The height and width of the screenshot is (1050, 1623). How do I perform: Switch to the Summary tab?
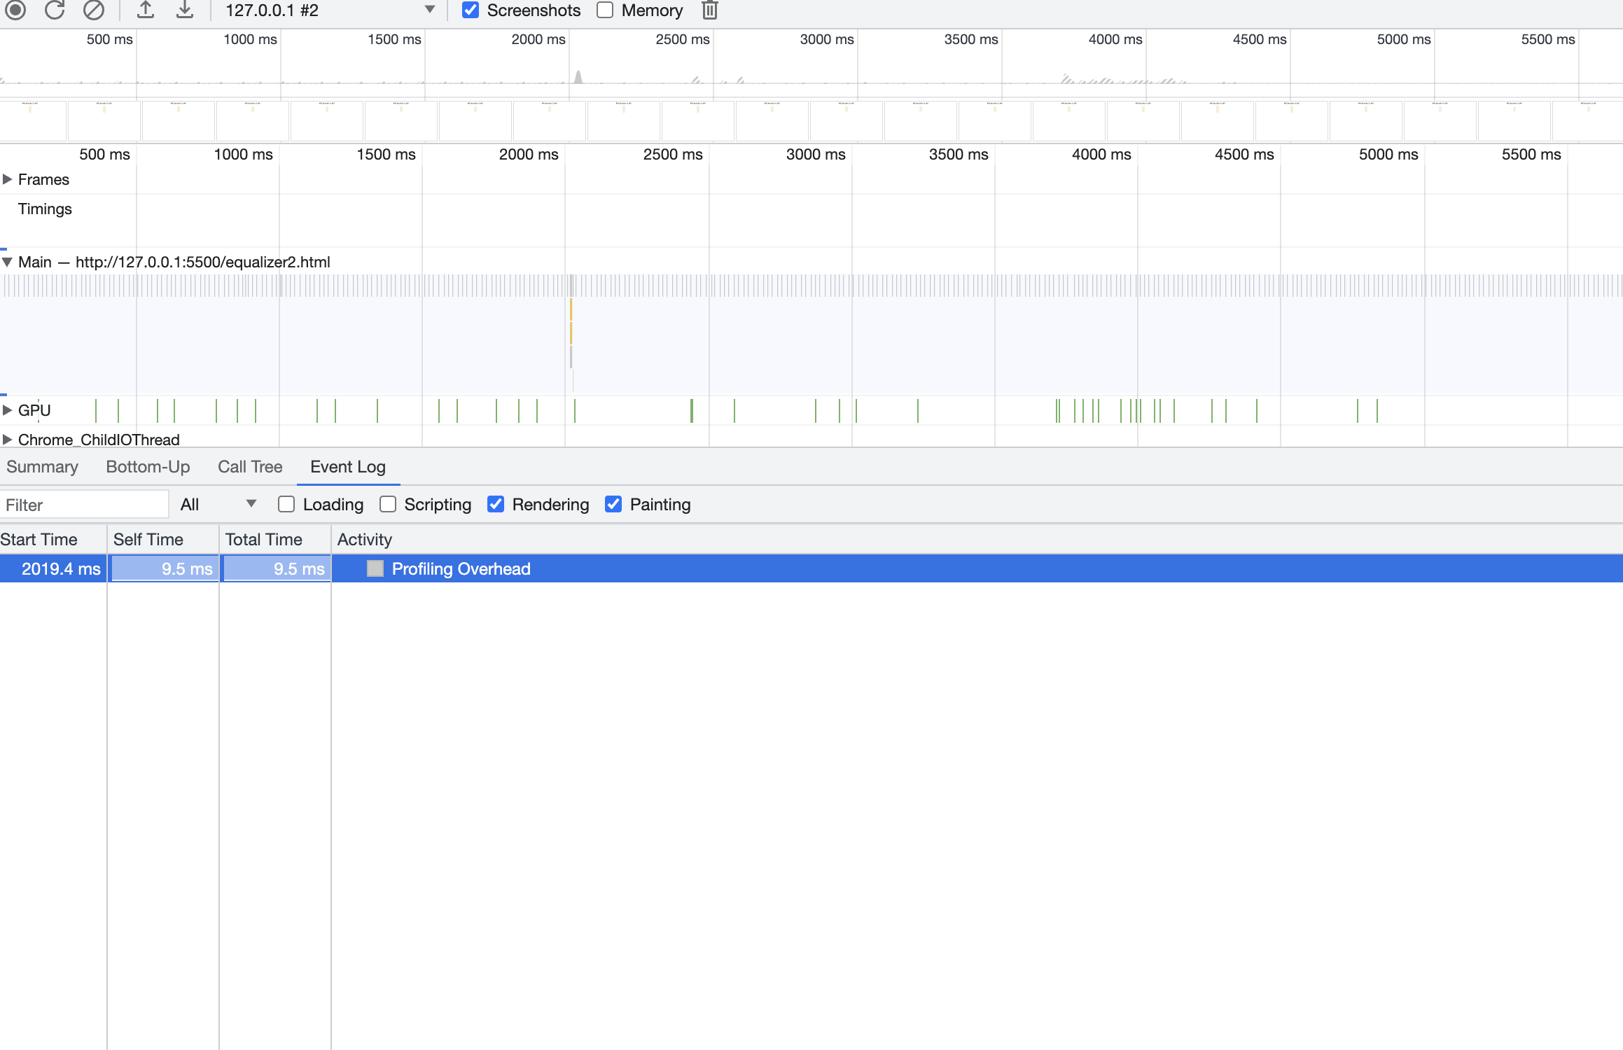coord(42,467)
